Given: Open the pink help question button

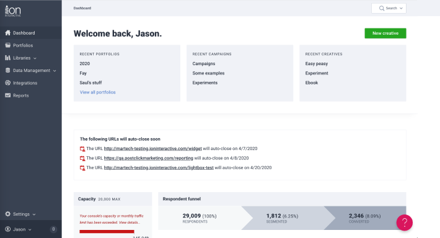Looking at the screenshot, I should 404,223.
